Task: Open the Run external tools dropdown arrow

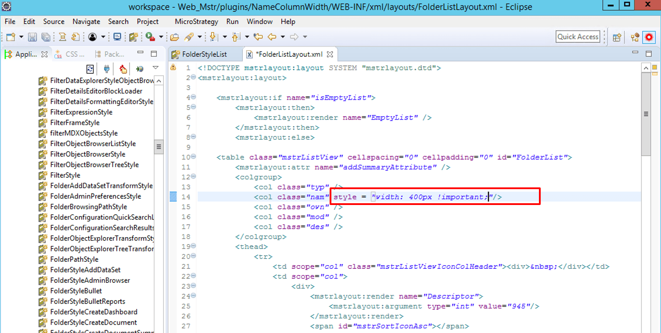Action: click(161, 37)
